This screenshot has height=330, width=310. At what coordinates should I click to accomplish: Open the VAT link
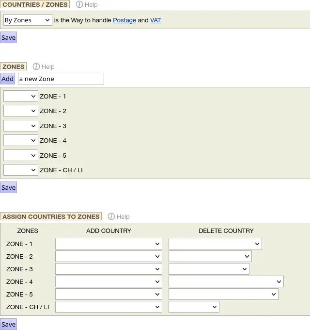[x=155, y=20]
